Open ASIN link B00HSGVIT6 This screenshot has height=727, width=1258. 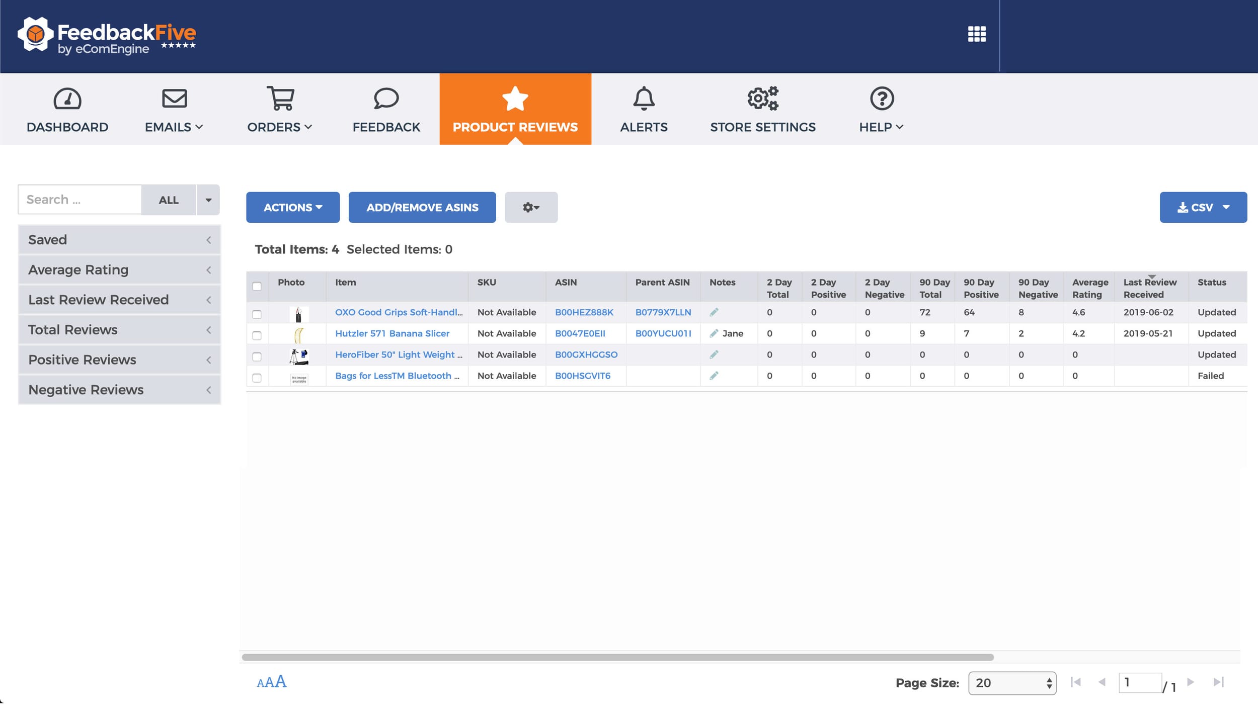pos(582,376)
